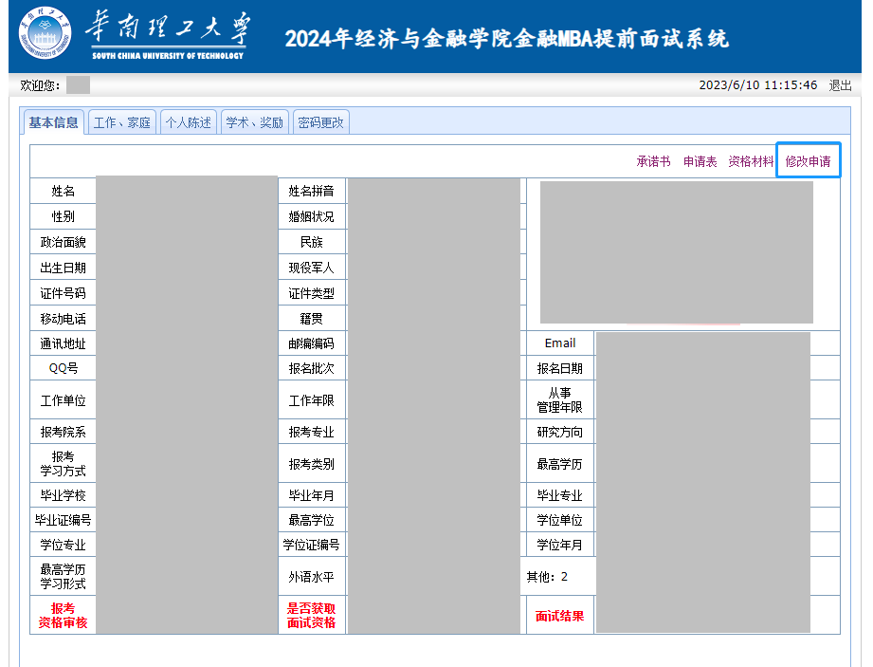Viewport: 873px width, 667px height.
Task: Log out using 退出 link
Action: pos(840,85)
